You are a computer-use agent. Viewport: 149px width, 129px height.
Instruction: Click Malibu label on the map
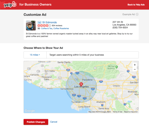click(50, 88)
